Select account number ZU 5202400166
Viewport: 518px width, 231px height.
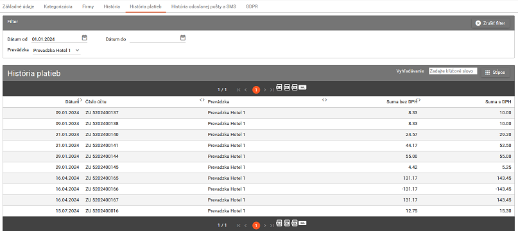(x=102, y=189)
